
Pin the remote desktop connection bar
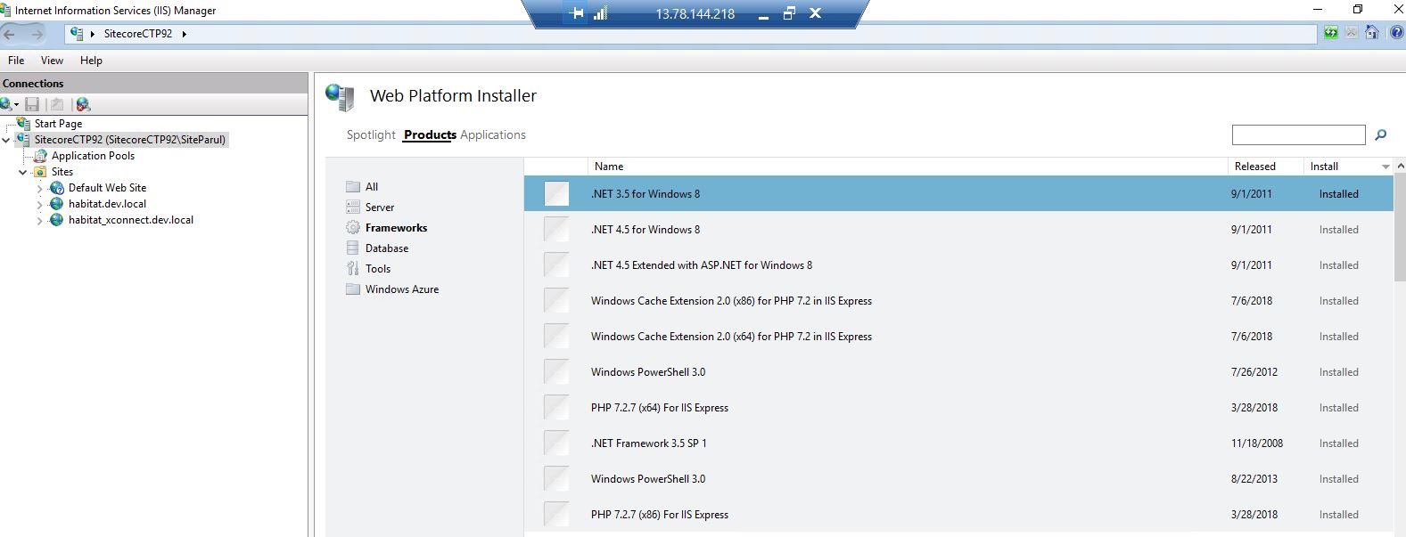(x=577, y=13)
